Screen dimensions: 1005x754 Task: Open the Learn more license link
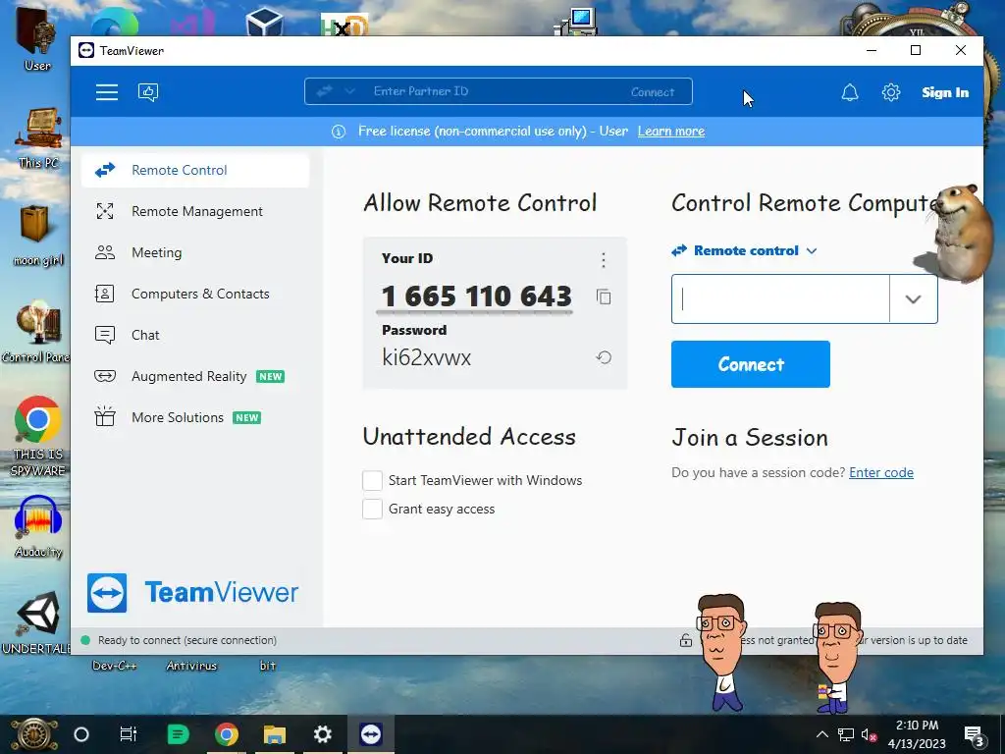click(671, 132)
